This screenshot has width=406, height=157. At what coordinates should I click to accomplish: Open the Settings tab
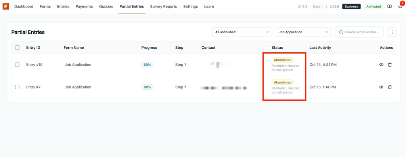pos(191,6)
